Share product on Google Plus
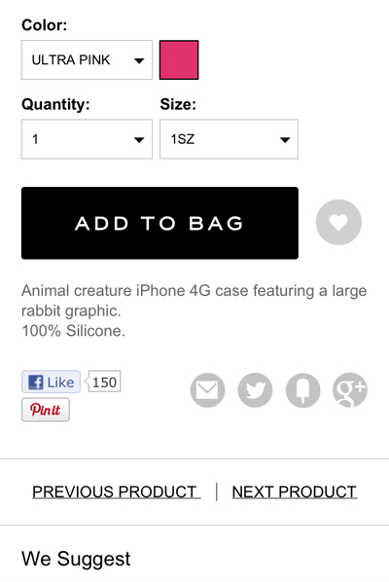Viewport: 389px width, 582px height. point(350,390)
